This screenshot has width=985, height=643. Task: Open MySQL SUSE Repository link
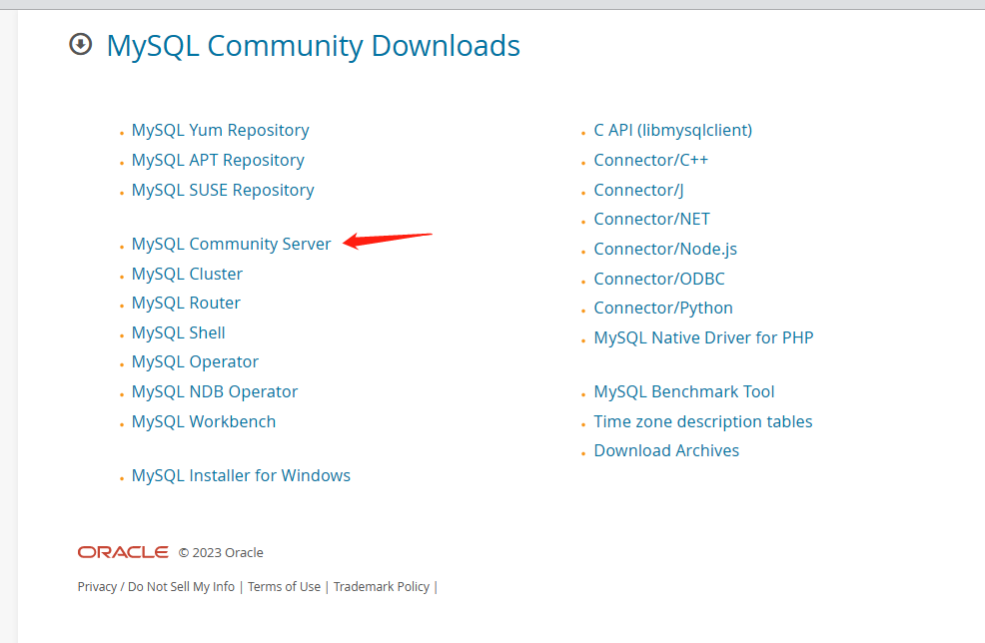tap(223, 190)
